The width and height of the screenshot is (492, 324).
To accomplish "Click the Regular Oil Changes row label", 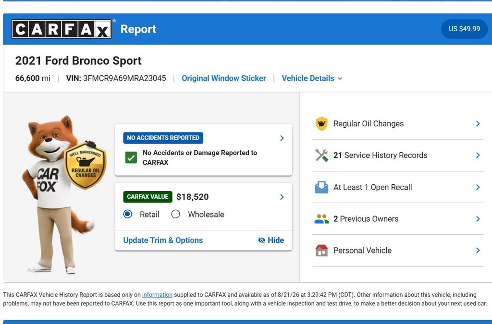I will 369,124.
